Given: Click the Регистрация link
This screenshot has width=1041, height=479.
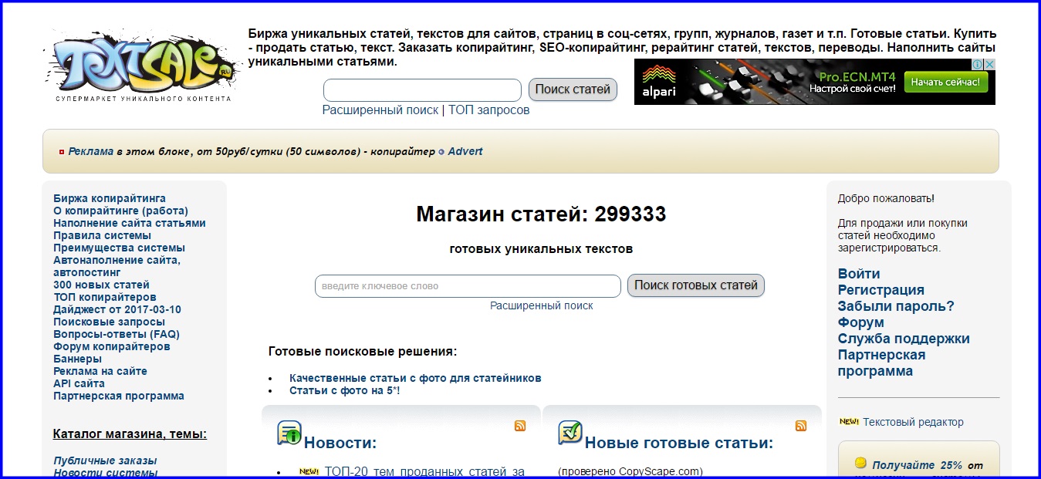Looking at the screenshot, I should (881, 290).
